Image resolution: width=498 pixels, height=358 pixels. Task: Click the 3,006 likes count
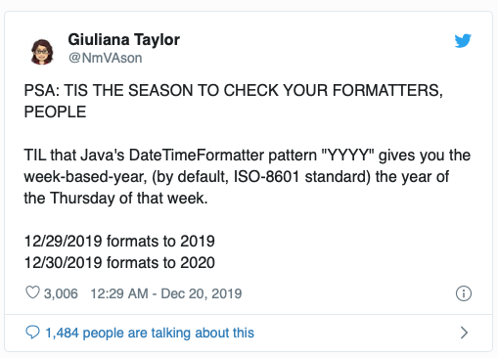point(61,293)
